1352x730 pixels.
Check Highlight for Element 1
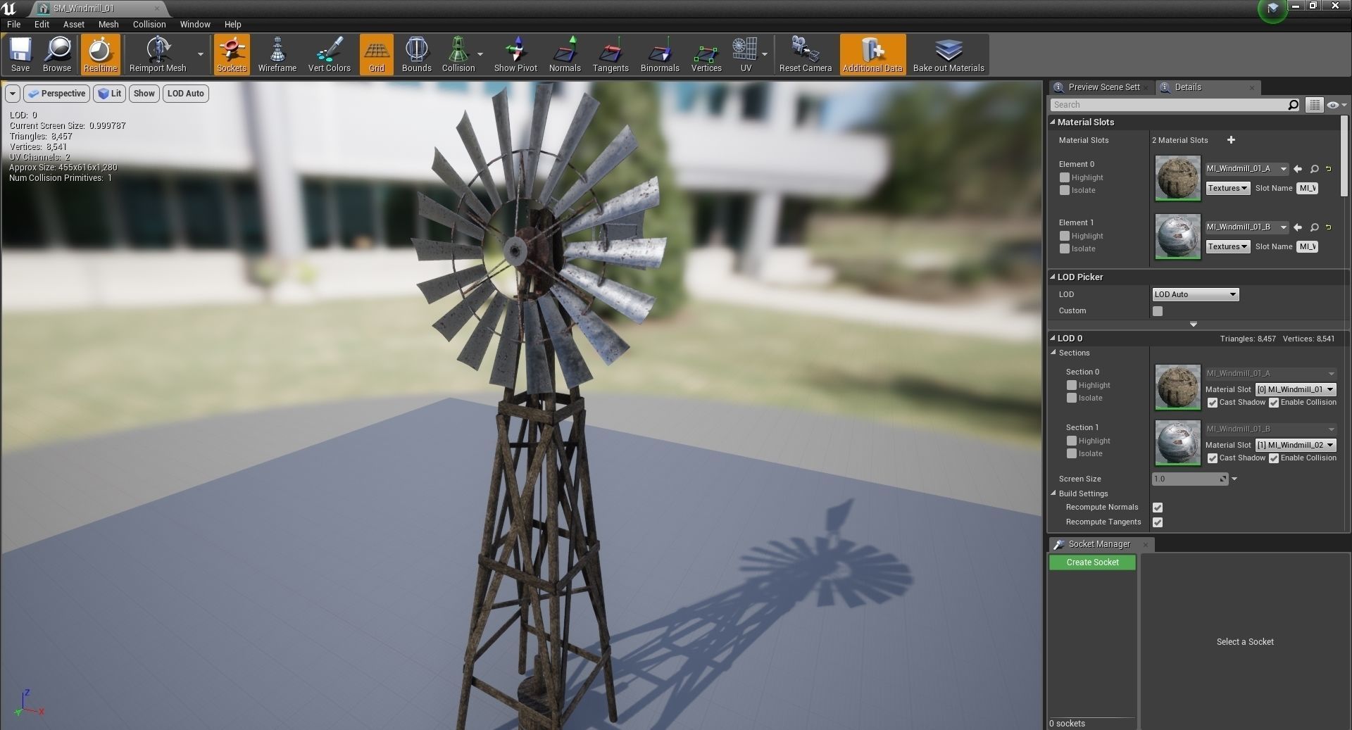[1065, 236]
